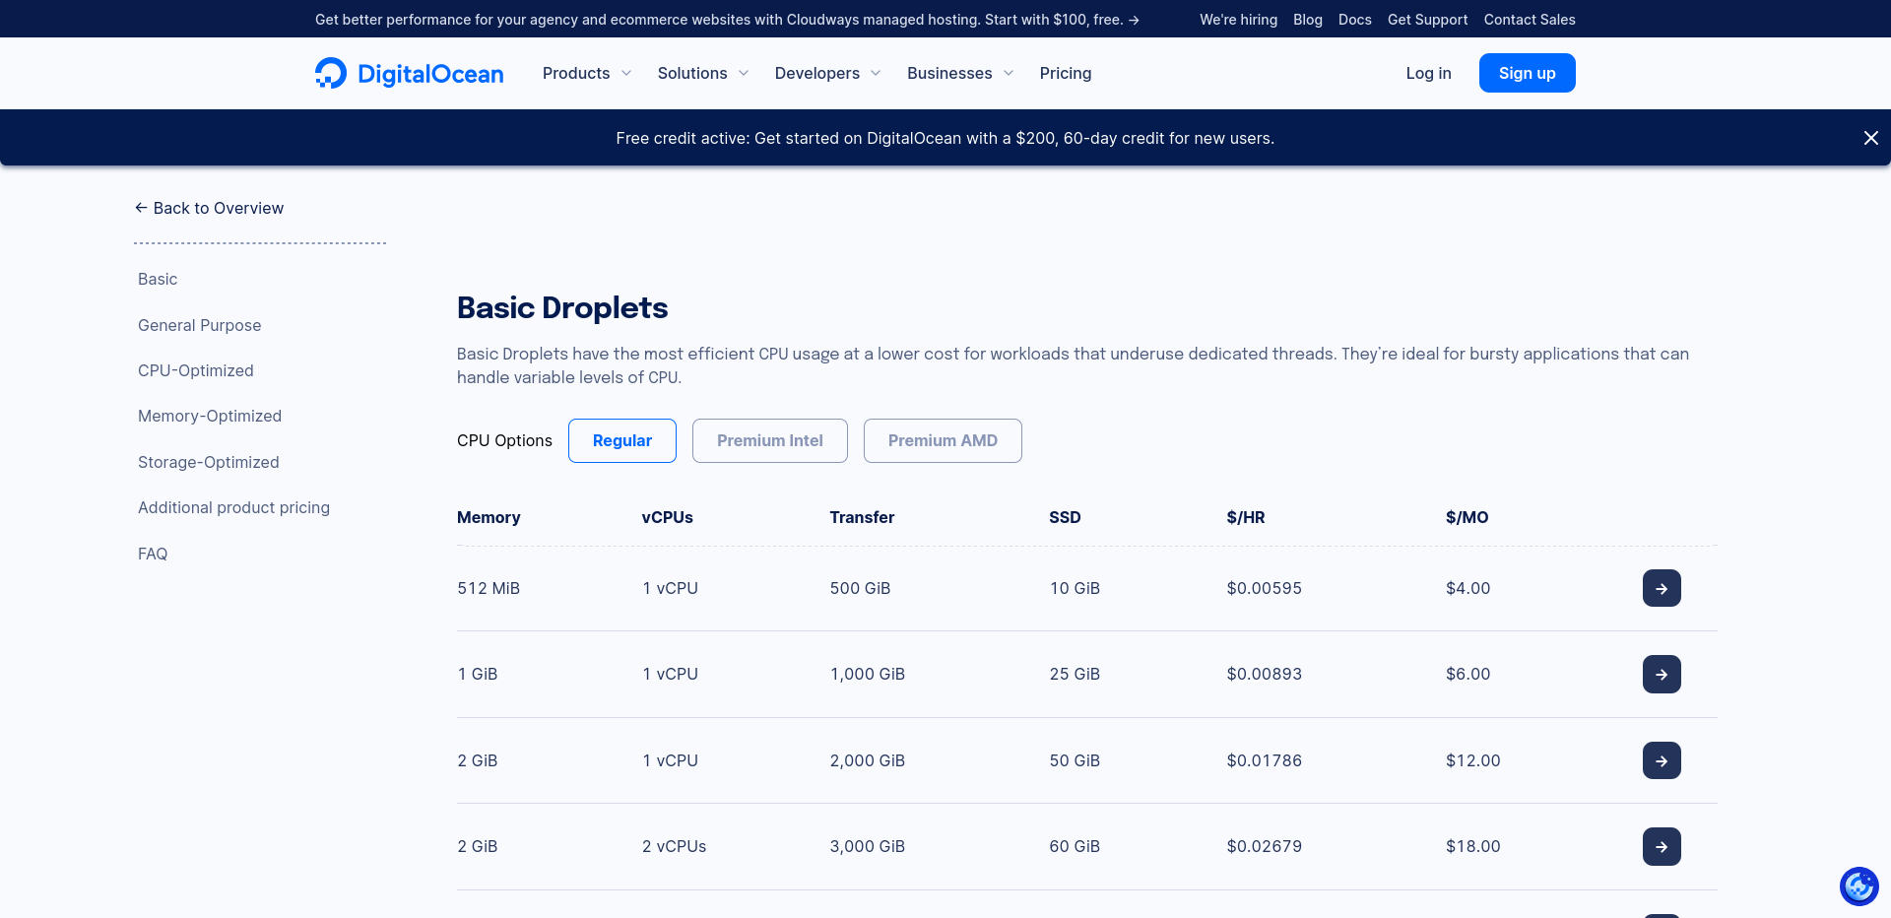Enable the Premium AMD option
This screenshot has height=918, width=1891.
pos(942,440)
